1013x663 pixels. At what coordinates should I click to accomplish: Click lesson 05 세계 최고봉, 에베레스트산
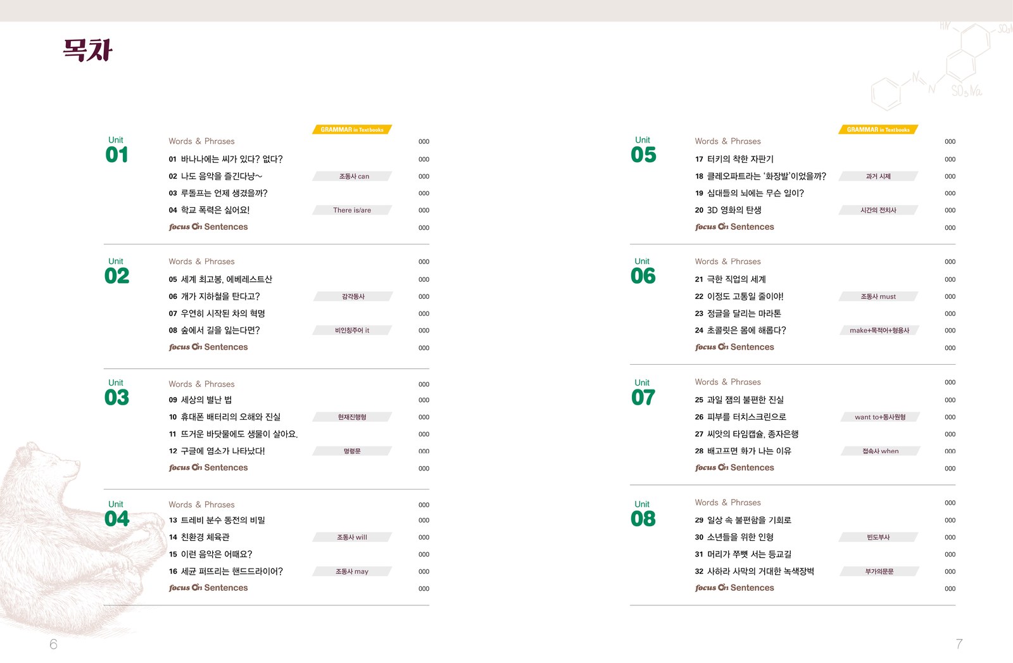tap(220, 279)
